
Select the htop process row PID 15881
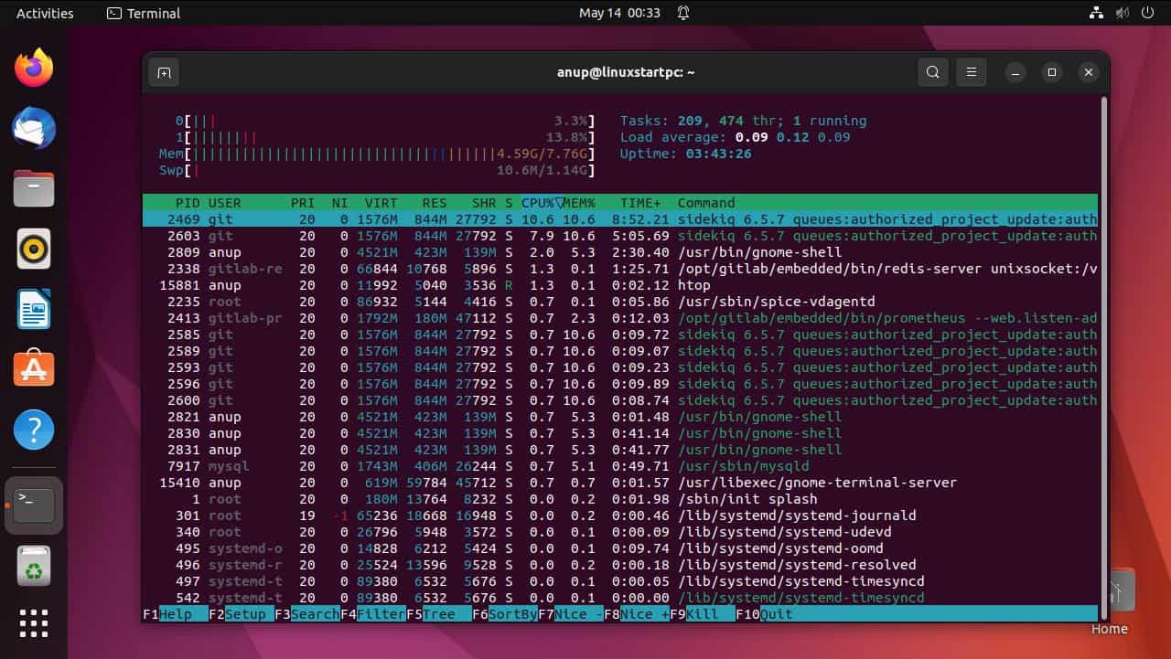(620, 285)
